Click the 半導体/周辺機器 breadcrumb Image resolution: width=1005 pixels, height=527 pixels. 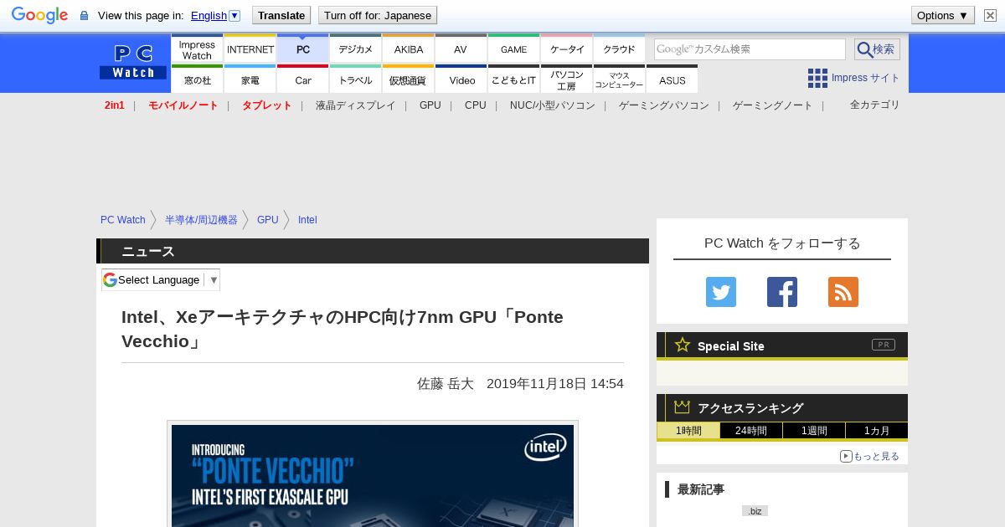(x=201, y=220)
